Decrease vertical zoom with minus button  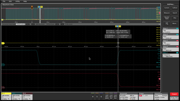coord(62,24)
